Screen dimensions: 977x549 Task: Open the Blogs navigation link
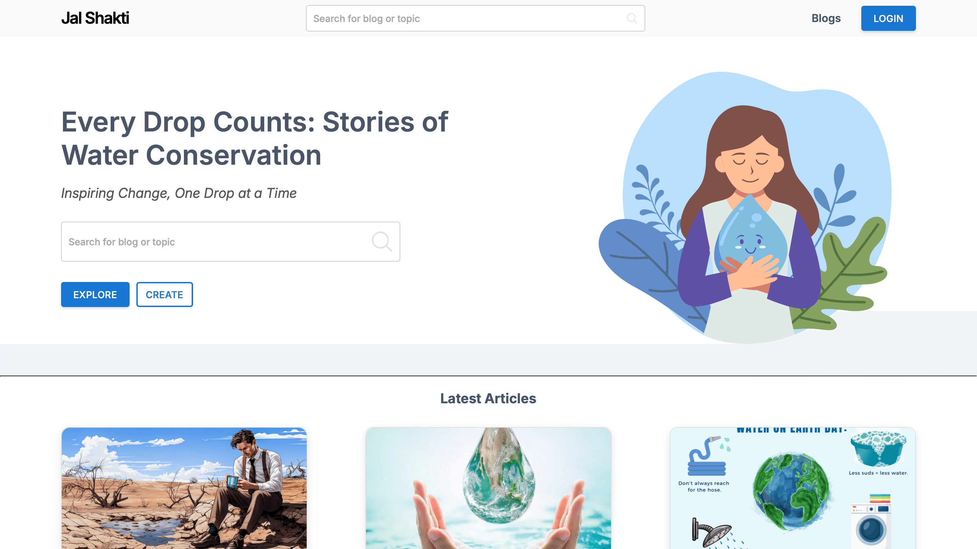[826, 18]
